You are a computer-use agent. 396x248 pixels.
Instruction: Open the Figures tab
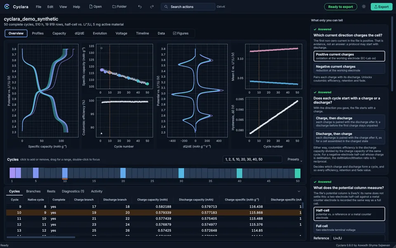click(x=181, y=33)
